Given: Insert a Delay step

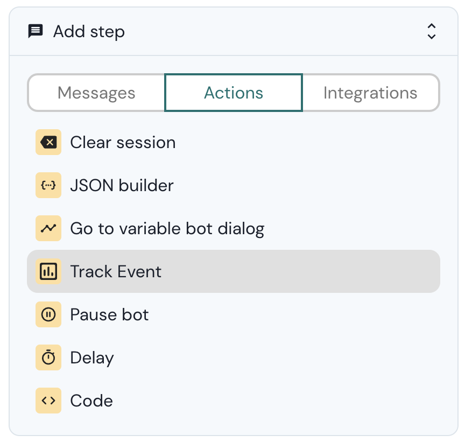Looking at the screenshot, I should tap(92, 357).
